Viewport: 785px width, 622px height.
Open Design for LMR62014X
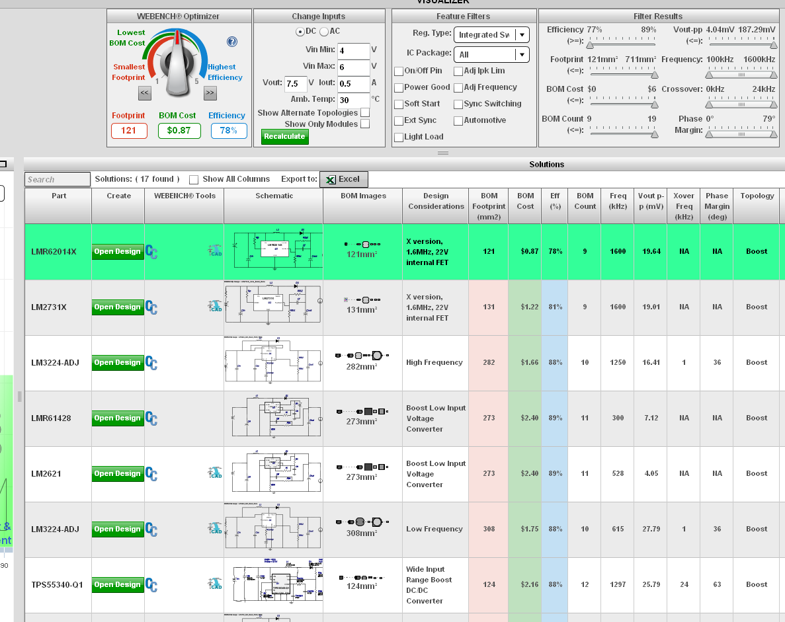[x=118, y=252]
